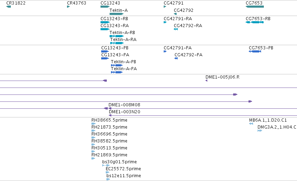Viewport: 297px width, 181px height.
Task: Click the CG13243 gene feature
Action: click(x=105, y=7)
